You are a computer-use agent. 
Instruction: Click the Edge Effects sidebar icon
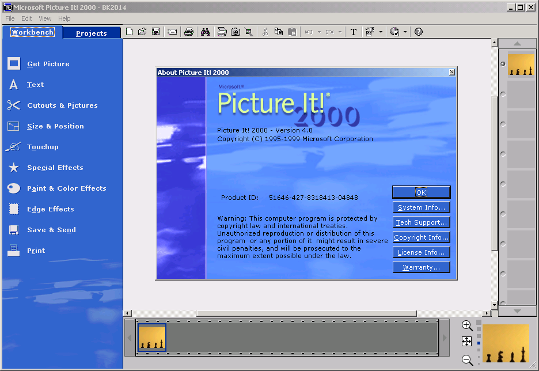pyautogui.click(x=14, y=209)
